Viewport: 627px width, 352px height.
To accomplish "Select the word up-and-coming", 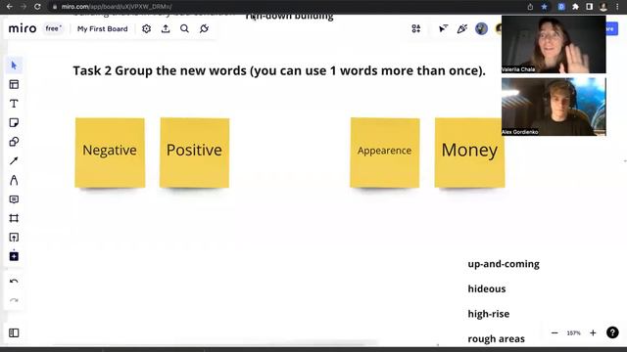I will click(x=504, y=264).
